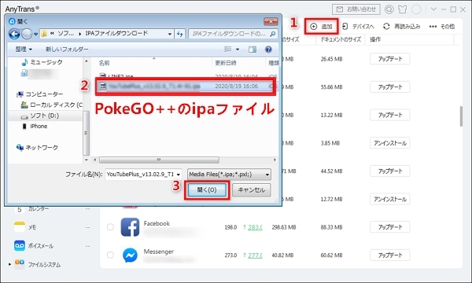The width and height of the screenshot is (472, 283).
Task: Open the 整理 (organize) menu
Action: tap(24, 49)
